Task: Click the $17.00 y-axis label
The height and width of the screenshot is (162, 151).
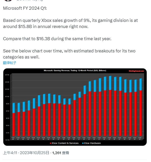Action: [7, 75]
